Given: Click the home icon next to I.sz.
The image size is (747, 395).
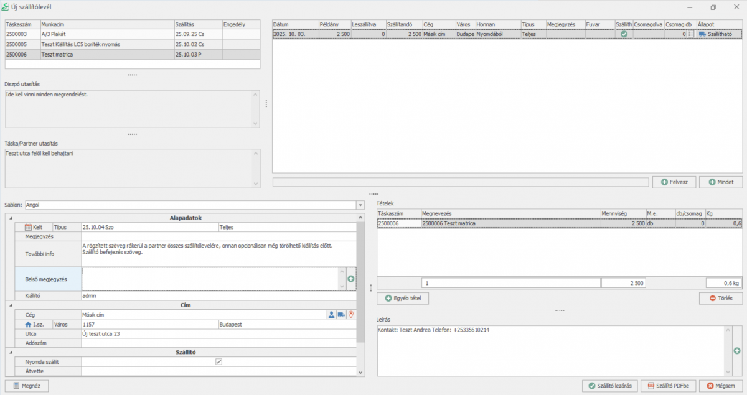Looking at the screenshot, I should click(x=28, y=324).
